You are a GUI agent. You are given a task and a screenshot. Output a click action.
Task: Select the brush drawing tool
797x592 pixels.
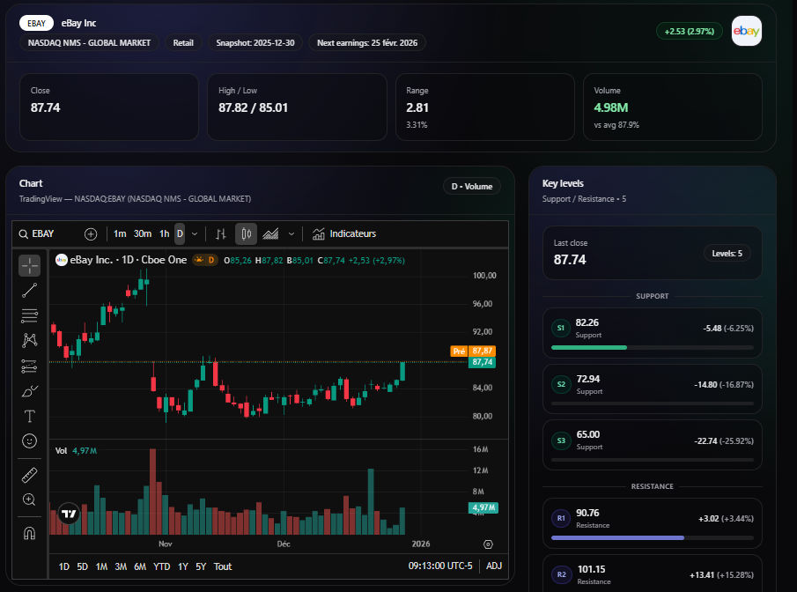29,389
